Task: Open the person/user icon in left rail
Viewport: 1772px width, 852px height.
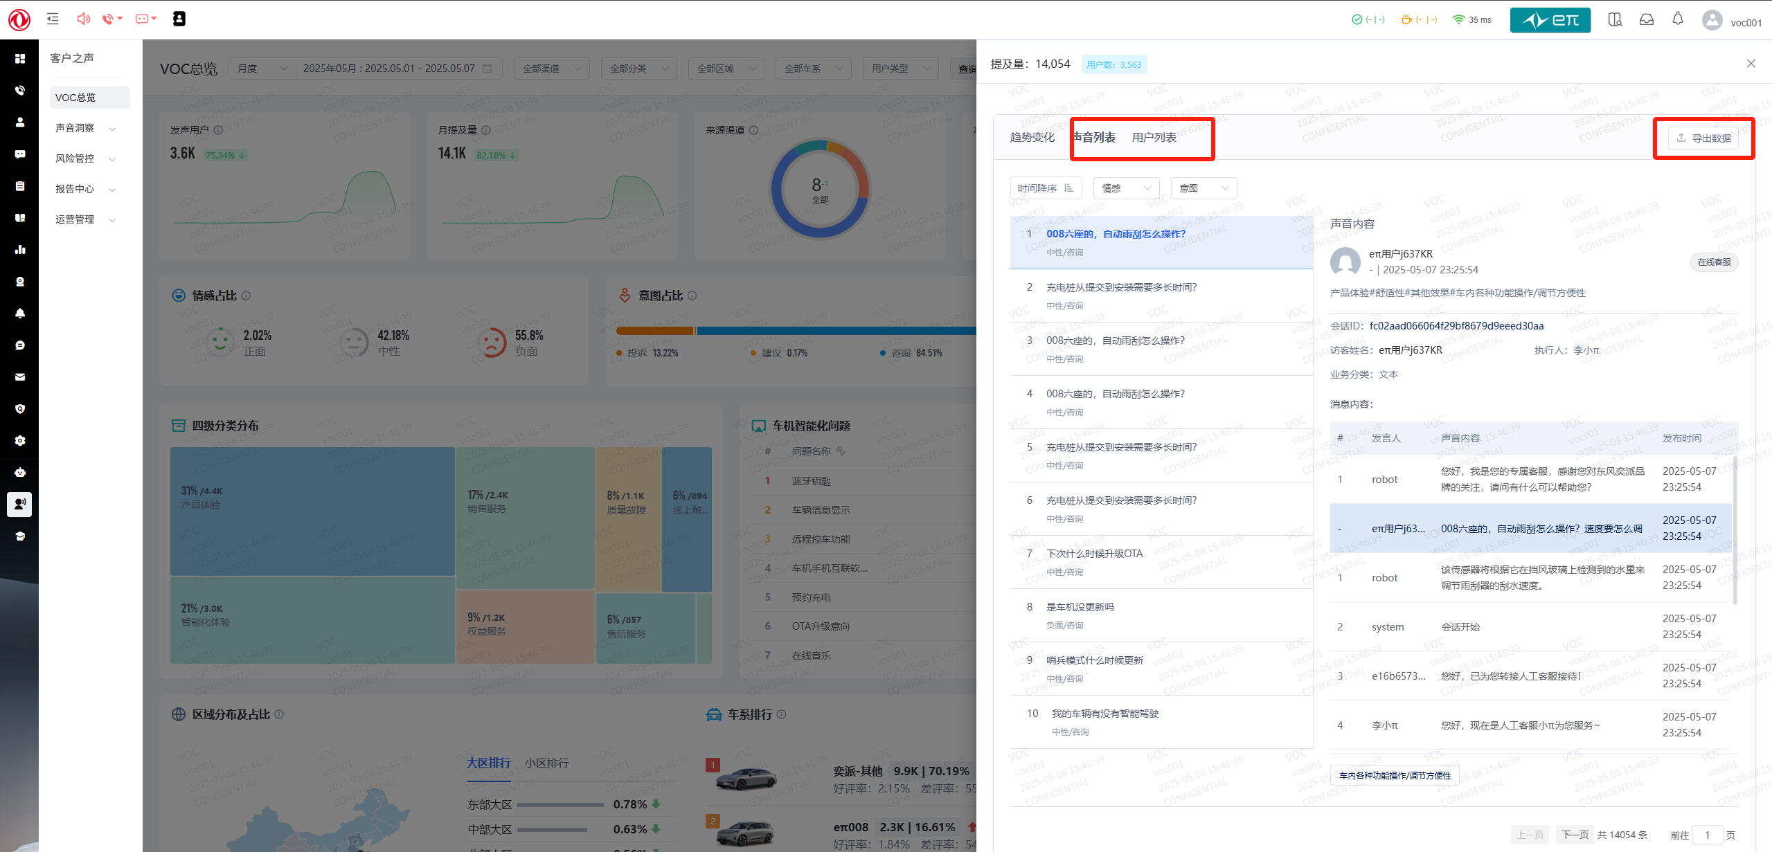Action: click(x=20, y=123)
